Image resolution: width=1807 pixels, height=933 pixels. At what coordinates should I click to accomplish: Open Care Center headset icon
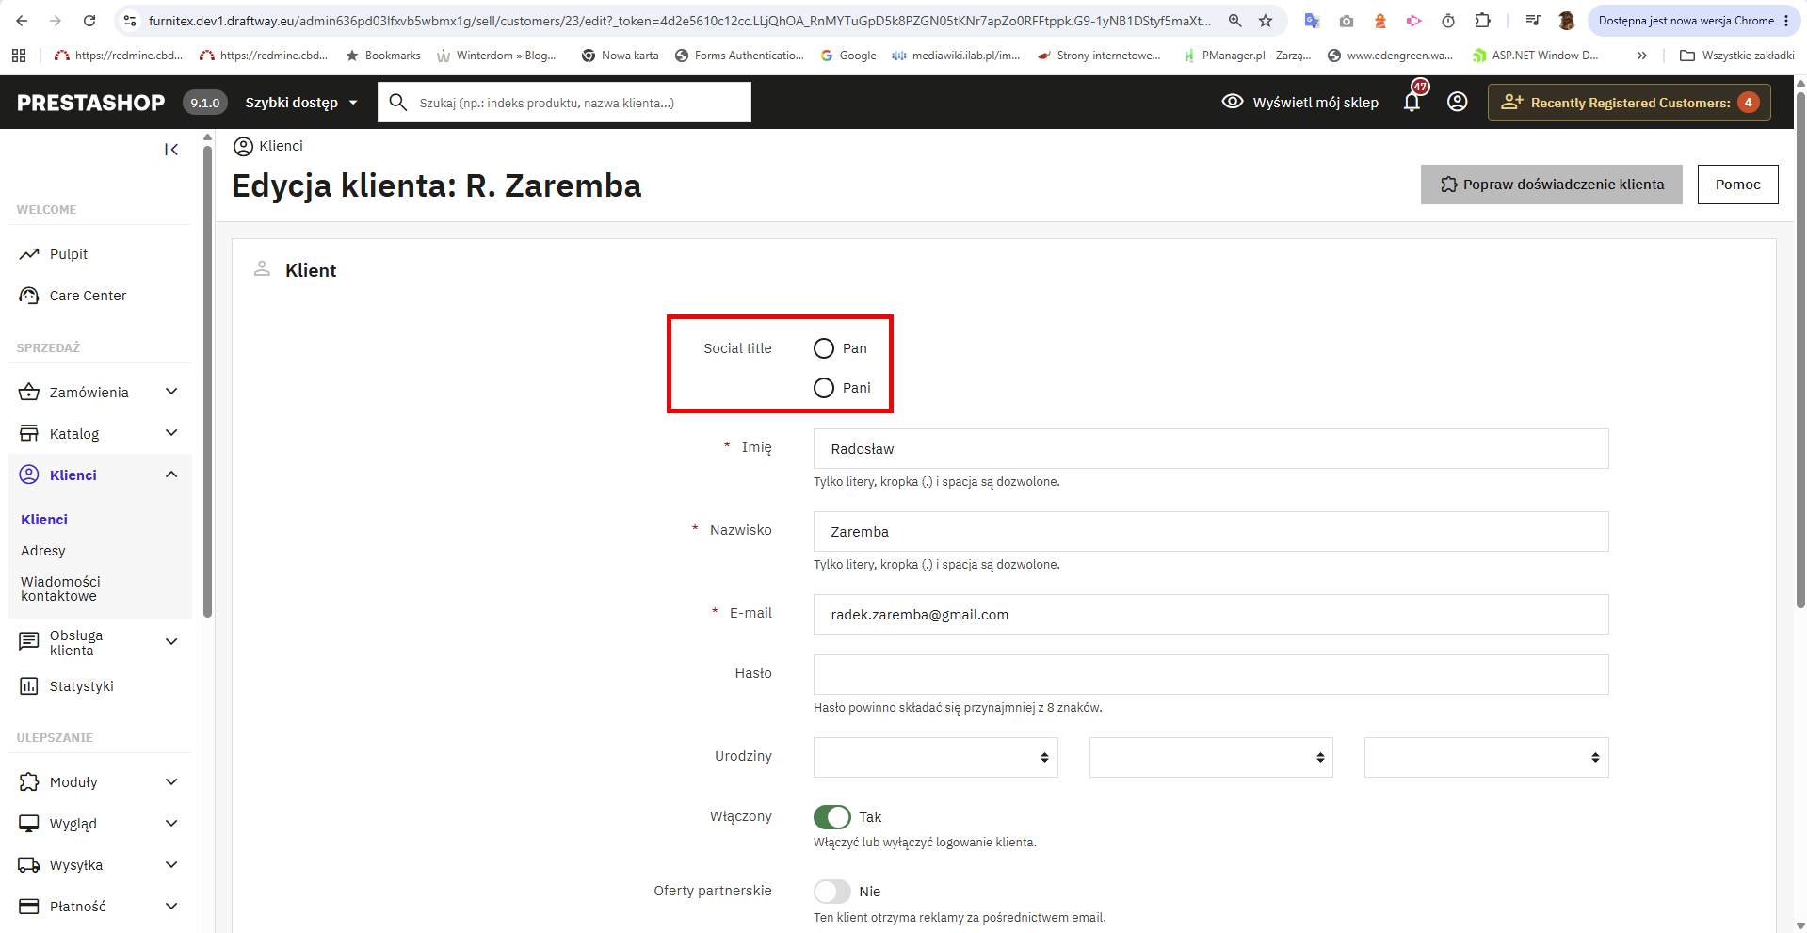pyautogui.click(x=29, y=296)
